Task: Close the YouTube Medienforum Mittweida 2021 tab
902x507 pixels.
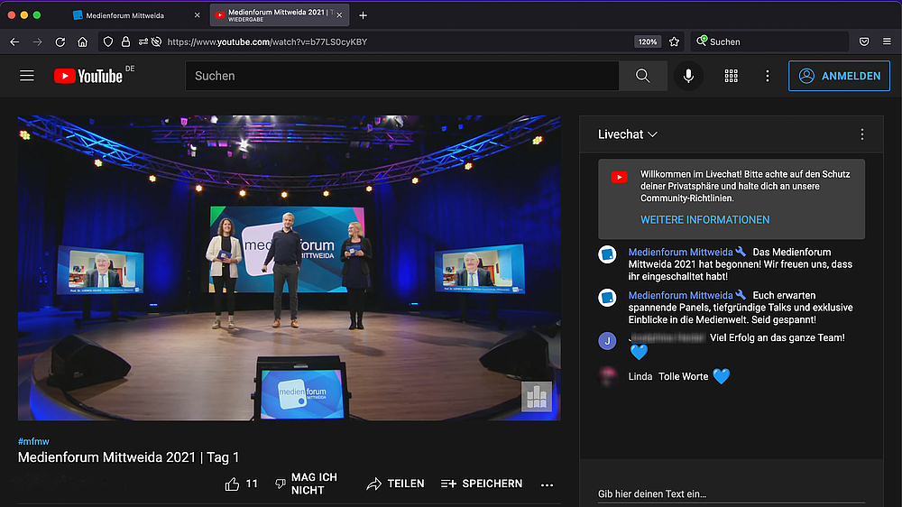Action: pyautogui.click(x=339, y=15)
